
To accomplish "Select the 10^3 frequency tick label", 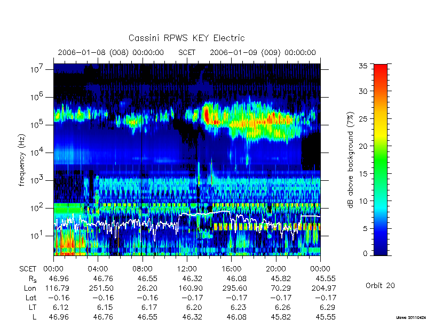I will (x=37, y=180).
